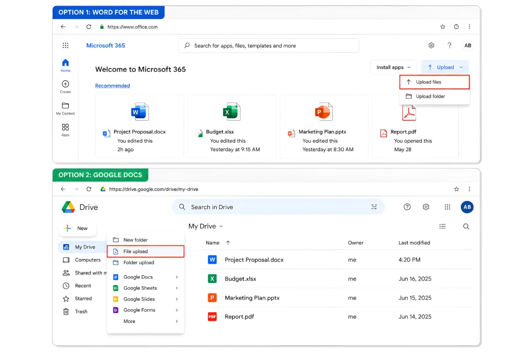The width and height of the screenshot is (532, 354).
Task: Open My Drive in the Drive sidebar
Action: pyautogui.click(x=82, y=247)
